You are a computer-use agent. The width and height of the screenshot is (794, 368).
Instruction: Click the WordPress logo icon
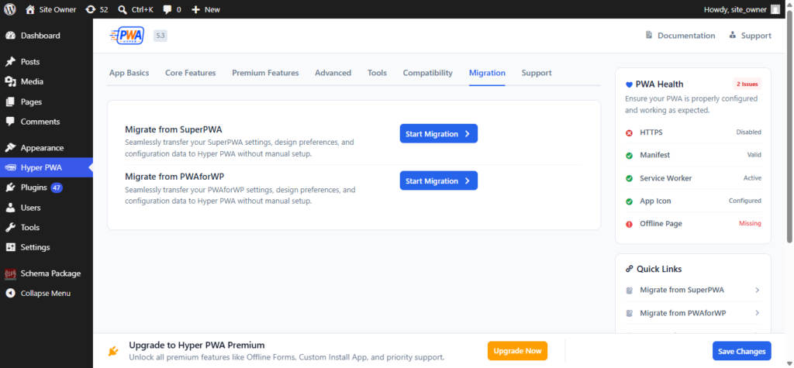pyautogui.click(x=10, y=9)
